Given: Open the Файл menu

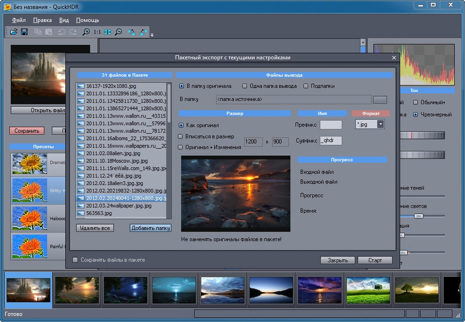Looking at the screenshot, I should click(19, 20).
